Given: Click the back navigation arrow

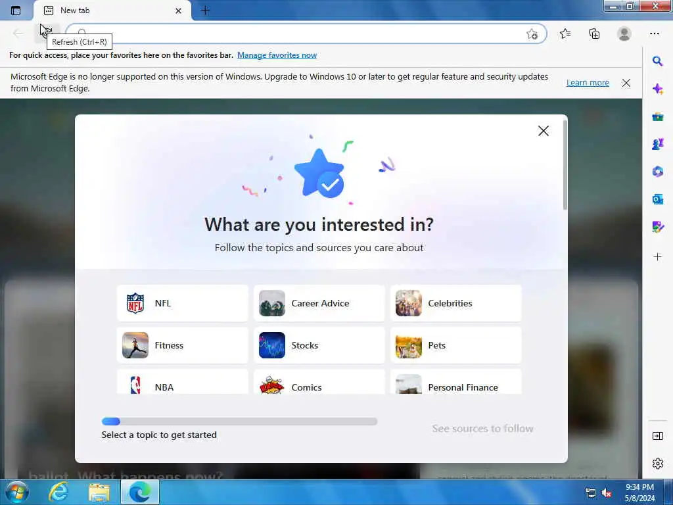Looking at the screenshot, I should (18, 33).
